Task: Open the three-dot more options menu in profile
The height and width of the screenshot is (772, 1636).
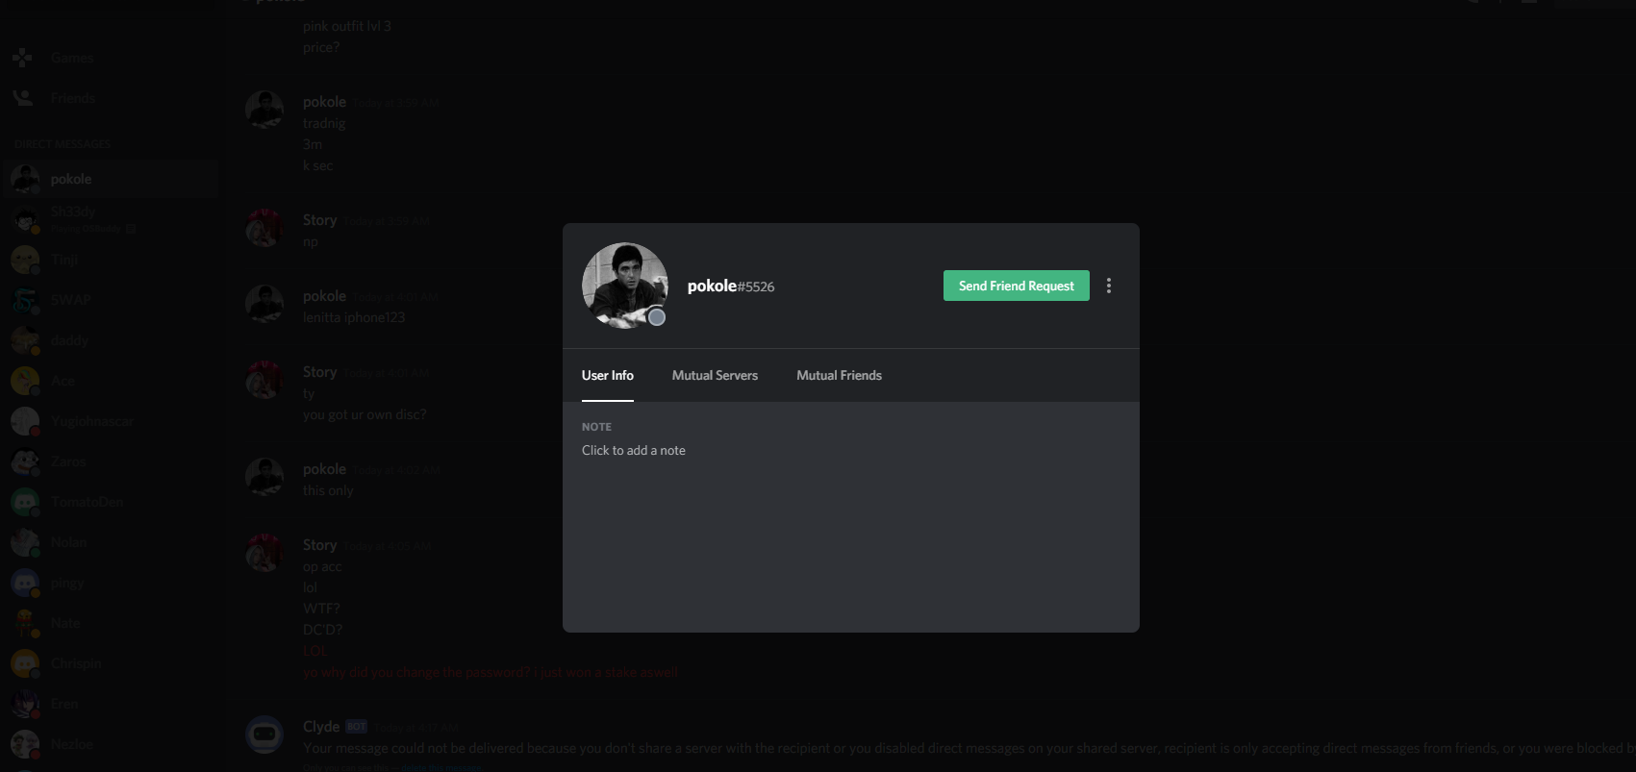Action: coord(1109,286)
